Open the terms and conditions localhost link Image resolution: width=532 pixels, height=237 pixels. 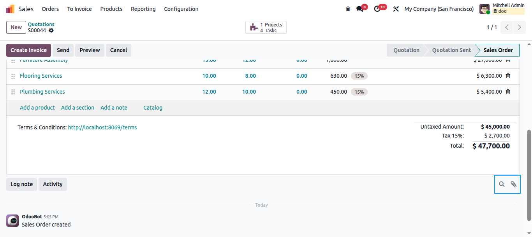102,127
